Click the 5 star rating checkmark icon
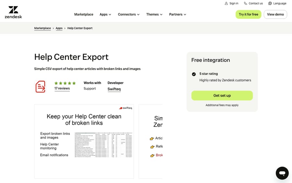 point(194,74)
